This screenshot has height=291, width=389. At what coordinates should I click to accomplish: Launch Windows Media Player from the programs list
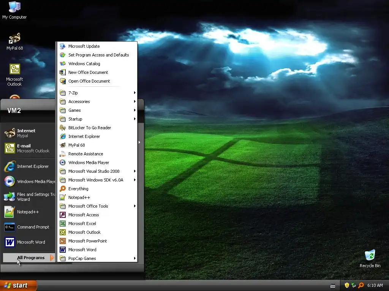97,163
